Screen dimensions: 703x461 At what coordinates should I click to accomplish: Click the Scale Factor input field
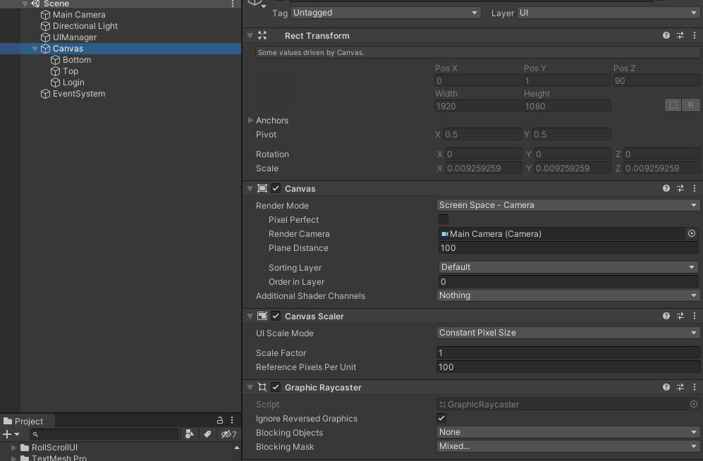coord(568,352)
